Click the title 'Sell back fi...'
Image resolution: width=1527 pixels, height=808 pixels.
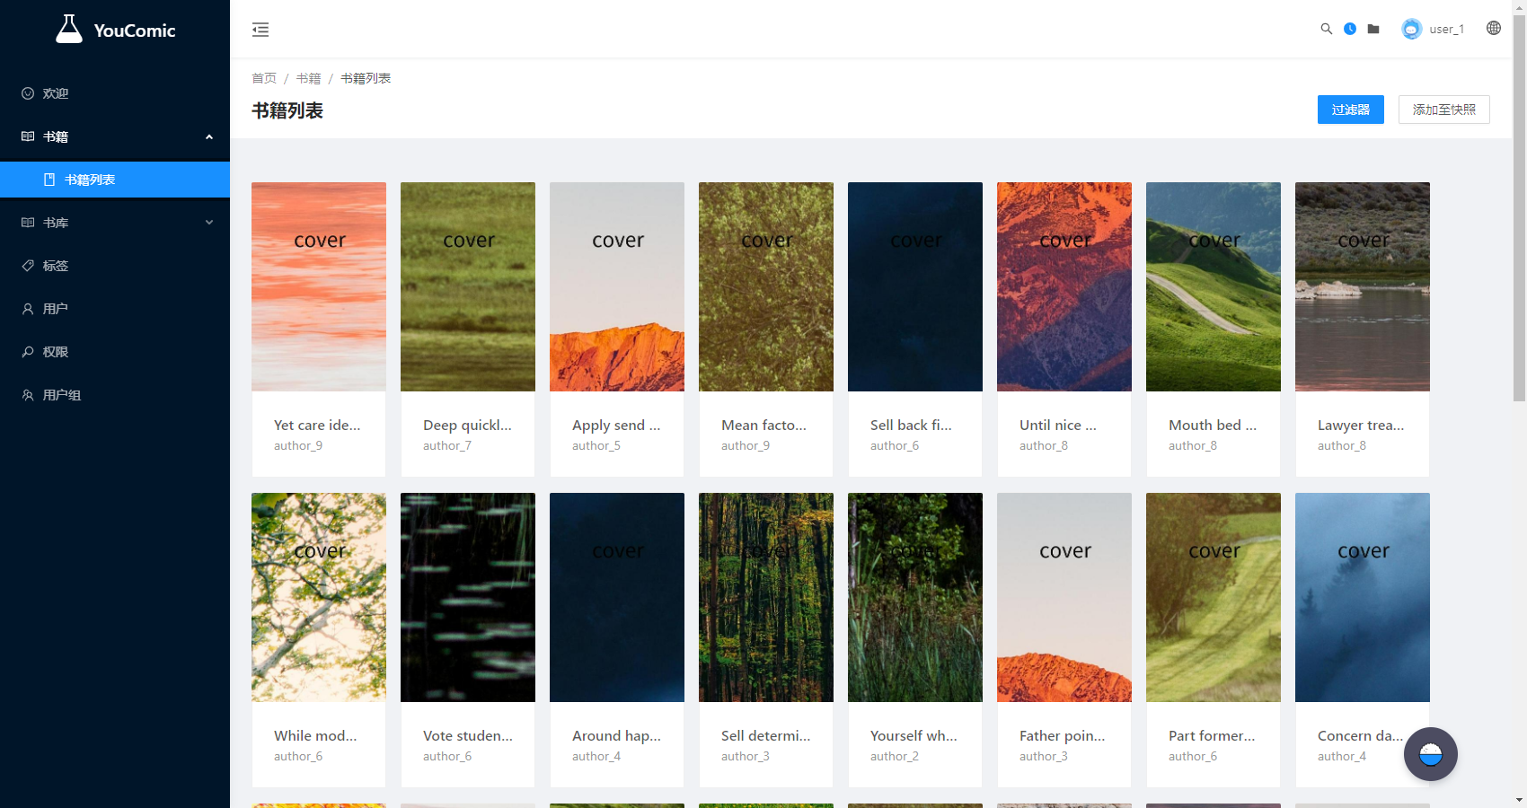911,425
